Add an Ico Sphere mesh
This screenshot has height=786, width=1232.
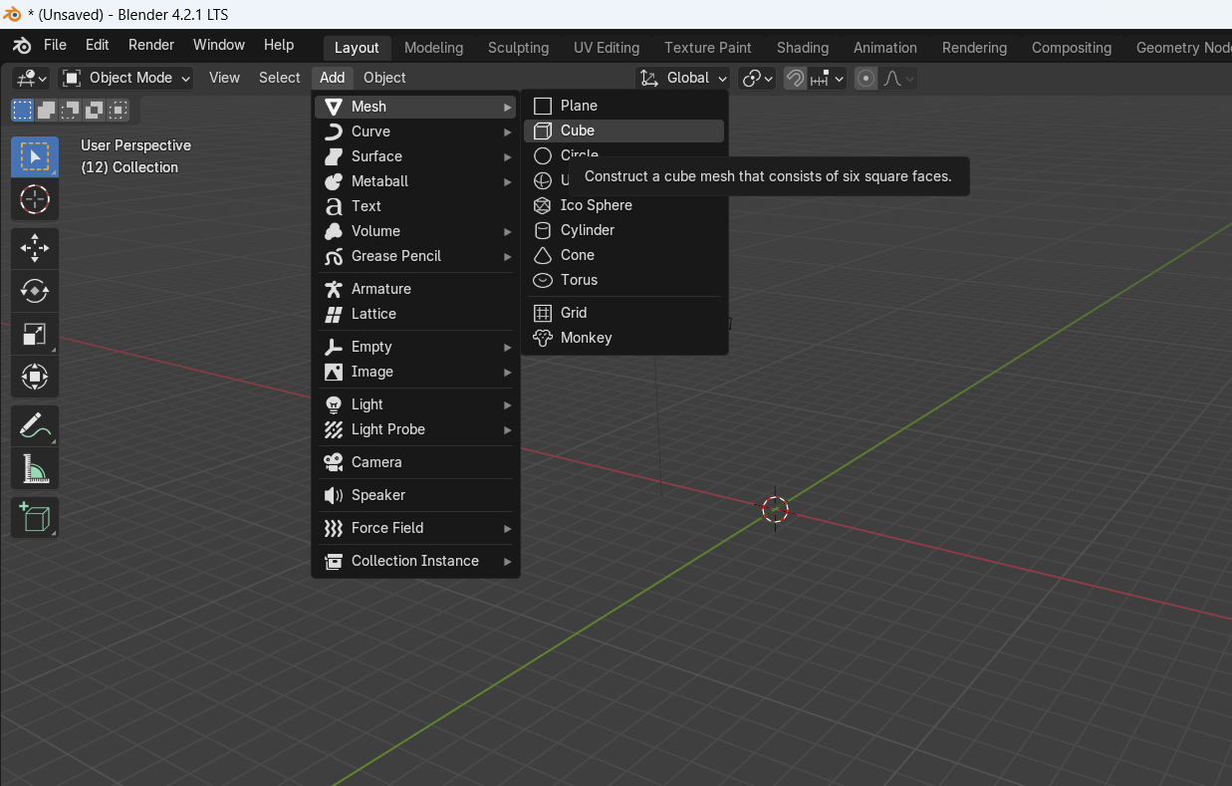point(624,205)
